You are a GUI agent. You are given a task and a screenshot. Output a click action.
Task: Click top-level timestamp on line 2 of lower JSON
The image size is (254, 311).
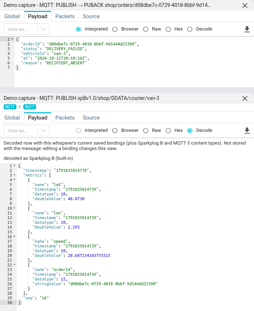[71, 170]
